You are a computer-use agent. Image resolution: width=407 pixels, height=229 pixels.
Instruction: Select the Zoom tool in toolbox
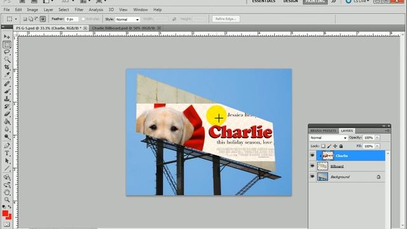point(7,200)
